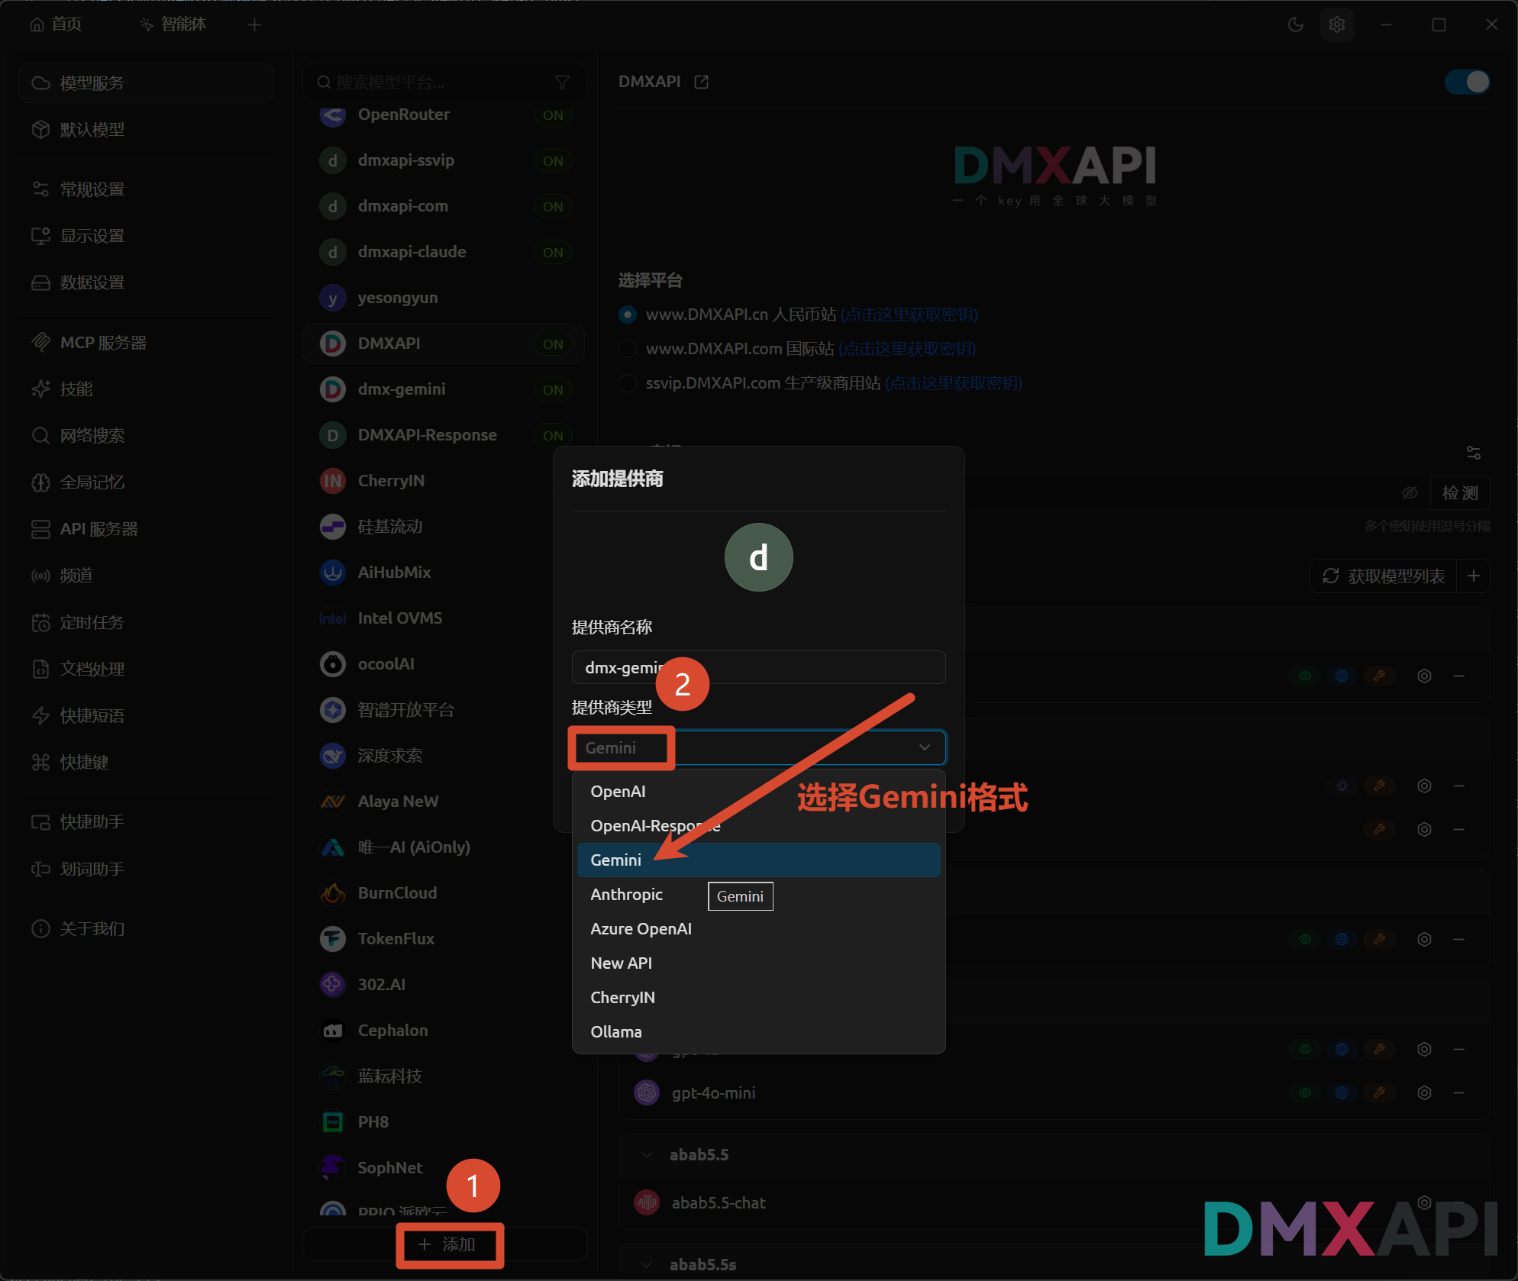Open 常规设置 in the sidebar
Screen dimensions: 1518x1281
point(146,189)
